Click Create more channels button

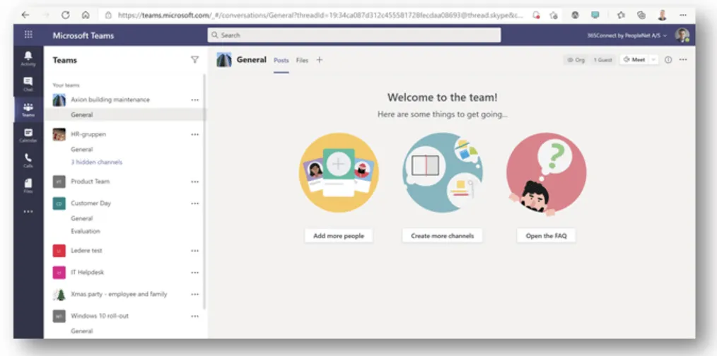(x=442, y=236)
